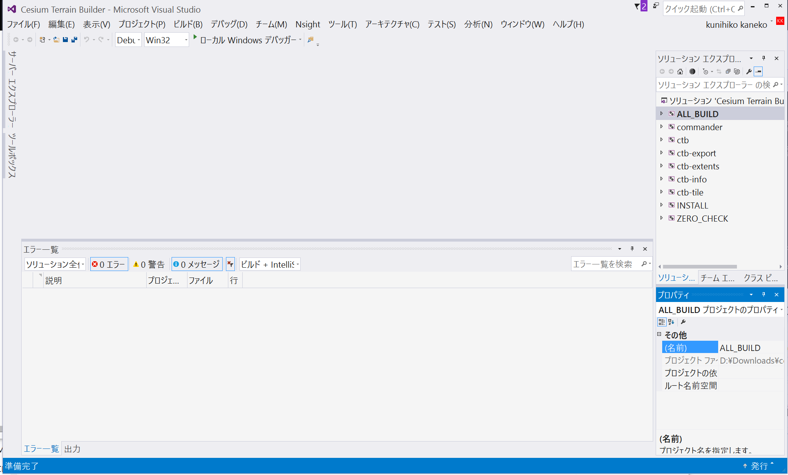Open the サーバー エクスプローラー side tab
This screenshot has width=788, height=475.
click(x=13, y=89)
